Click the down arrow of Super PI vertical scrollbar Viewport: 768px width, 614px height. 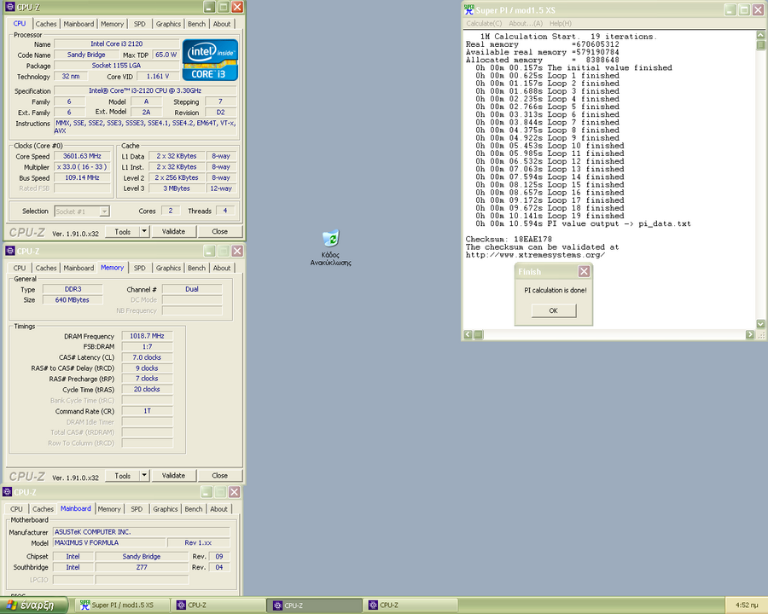[760, 324]
